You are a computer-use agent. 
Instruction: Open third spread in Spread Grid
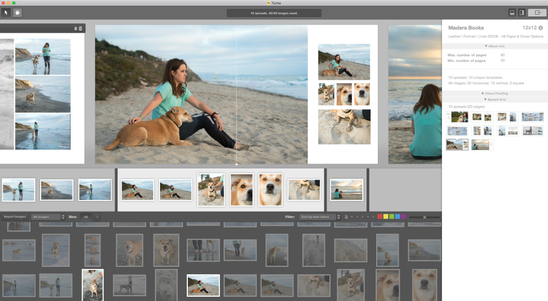click(x=507, y=117)
